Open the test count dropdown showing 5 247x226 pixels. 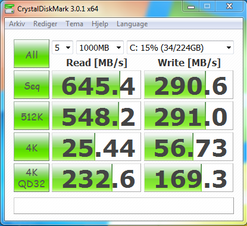62,48
